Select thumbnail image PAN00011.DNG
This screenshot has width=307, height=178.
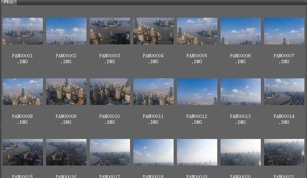(153, 92)
